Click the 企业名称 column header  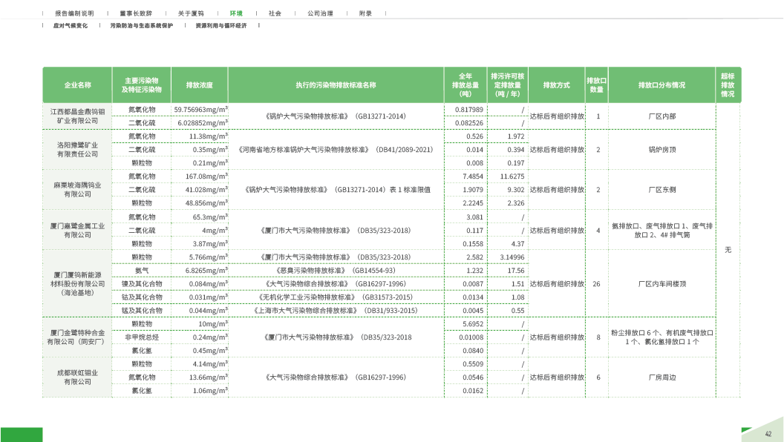click(77, 85)
